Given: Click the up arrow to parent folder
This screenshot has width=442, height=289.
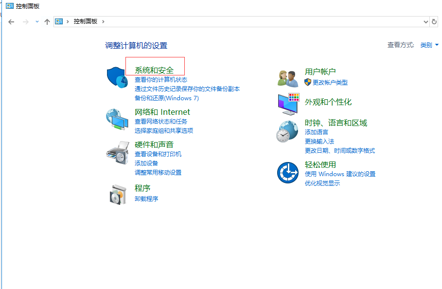Looking at the screenshot, I should [x=47, y=22].
